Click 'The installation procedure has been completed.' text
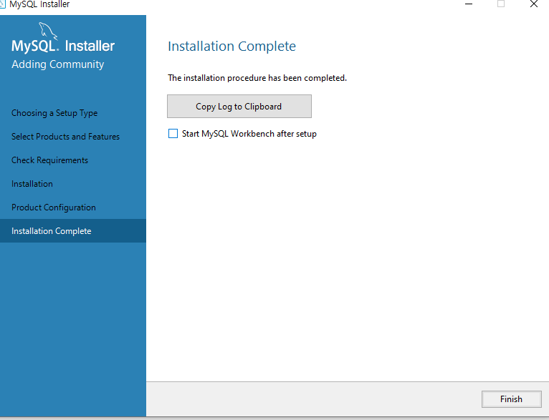 (257, 77)
